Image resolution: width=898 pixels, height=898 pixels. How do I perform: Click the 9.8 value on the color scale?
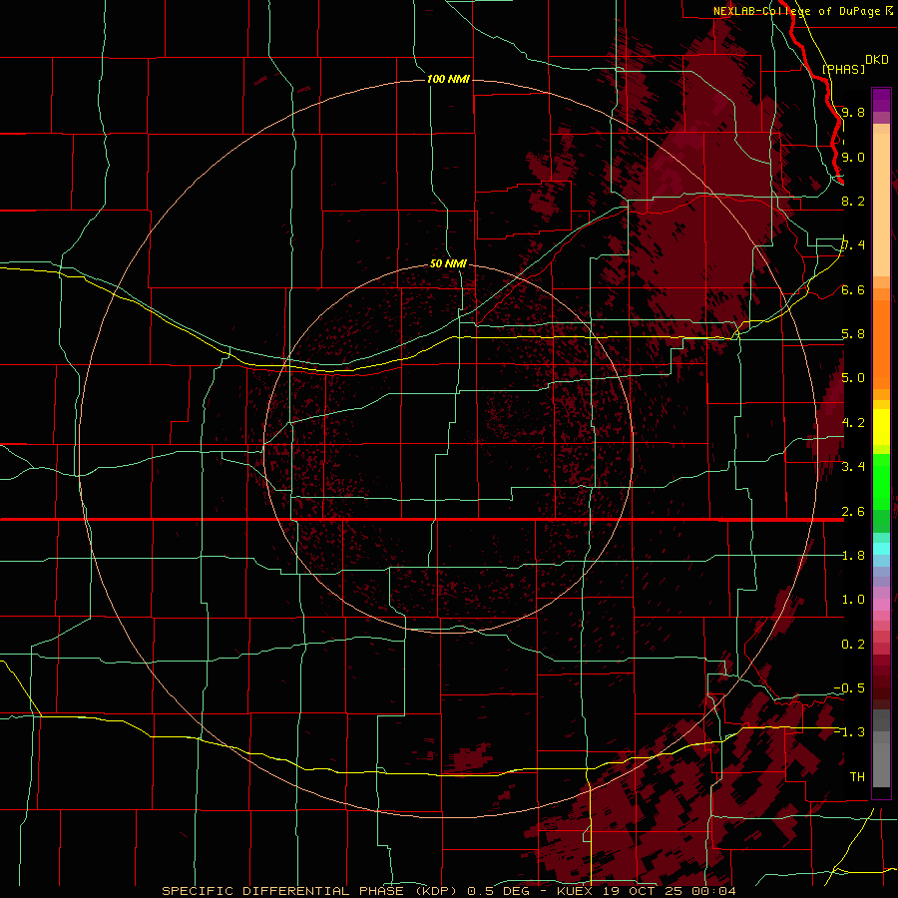[853, 112]
